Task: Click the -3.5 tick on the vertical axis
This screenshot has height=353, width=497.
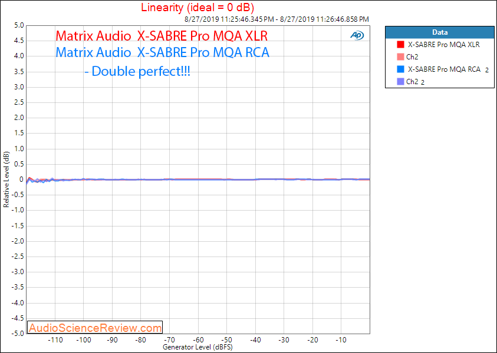Action: (x=18, y=287)
